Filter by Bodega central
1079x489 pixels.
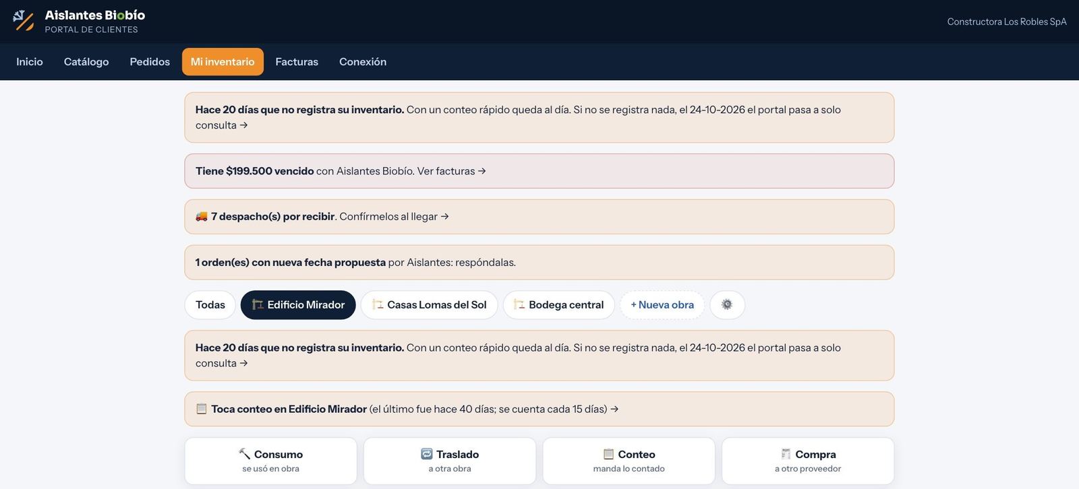[559, 304]
